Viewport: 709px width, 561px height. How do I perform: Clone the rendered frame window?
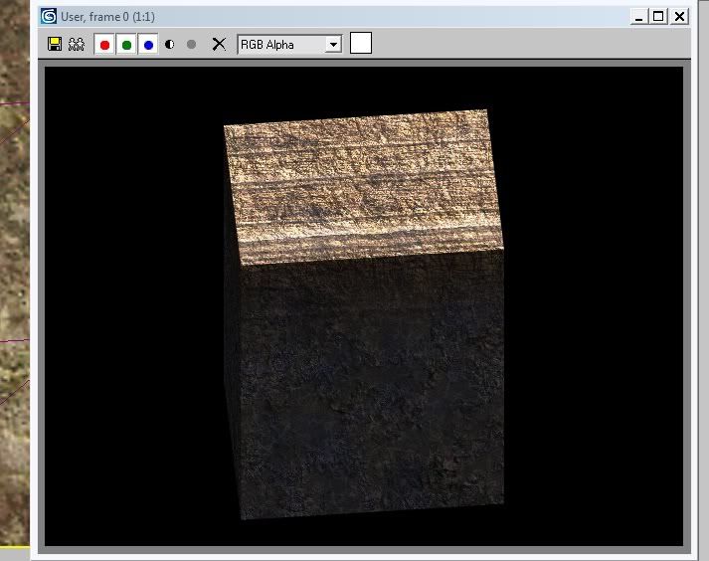click(77, 45)
